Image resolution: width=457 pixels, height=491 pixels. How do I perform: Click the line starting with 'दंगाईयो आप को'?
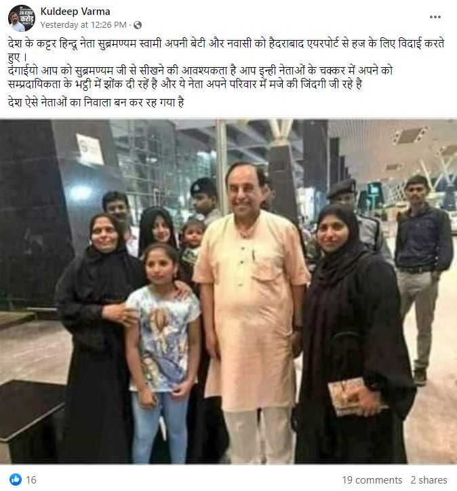pos(200,70)
